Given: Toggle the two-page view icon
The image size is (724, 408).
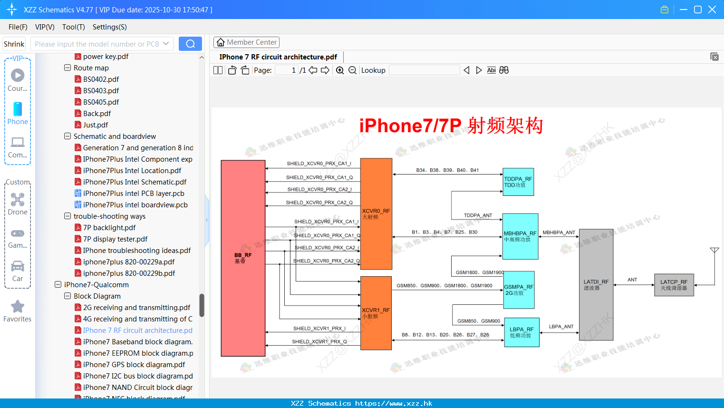Looking at the screenshot, I should tap(218, 70).
